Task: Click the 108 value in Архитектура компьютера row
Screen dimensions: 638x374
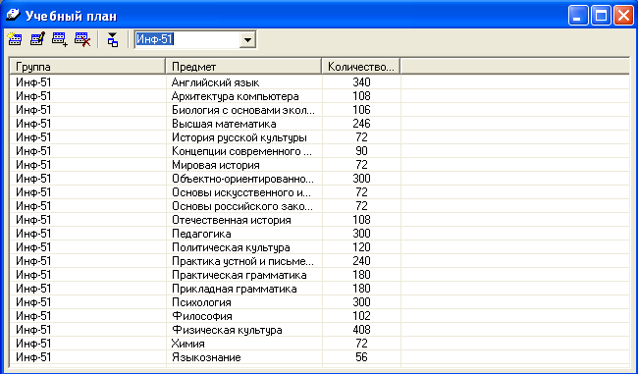Action: 362,96
